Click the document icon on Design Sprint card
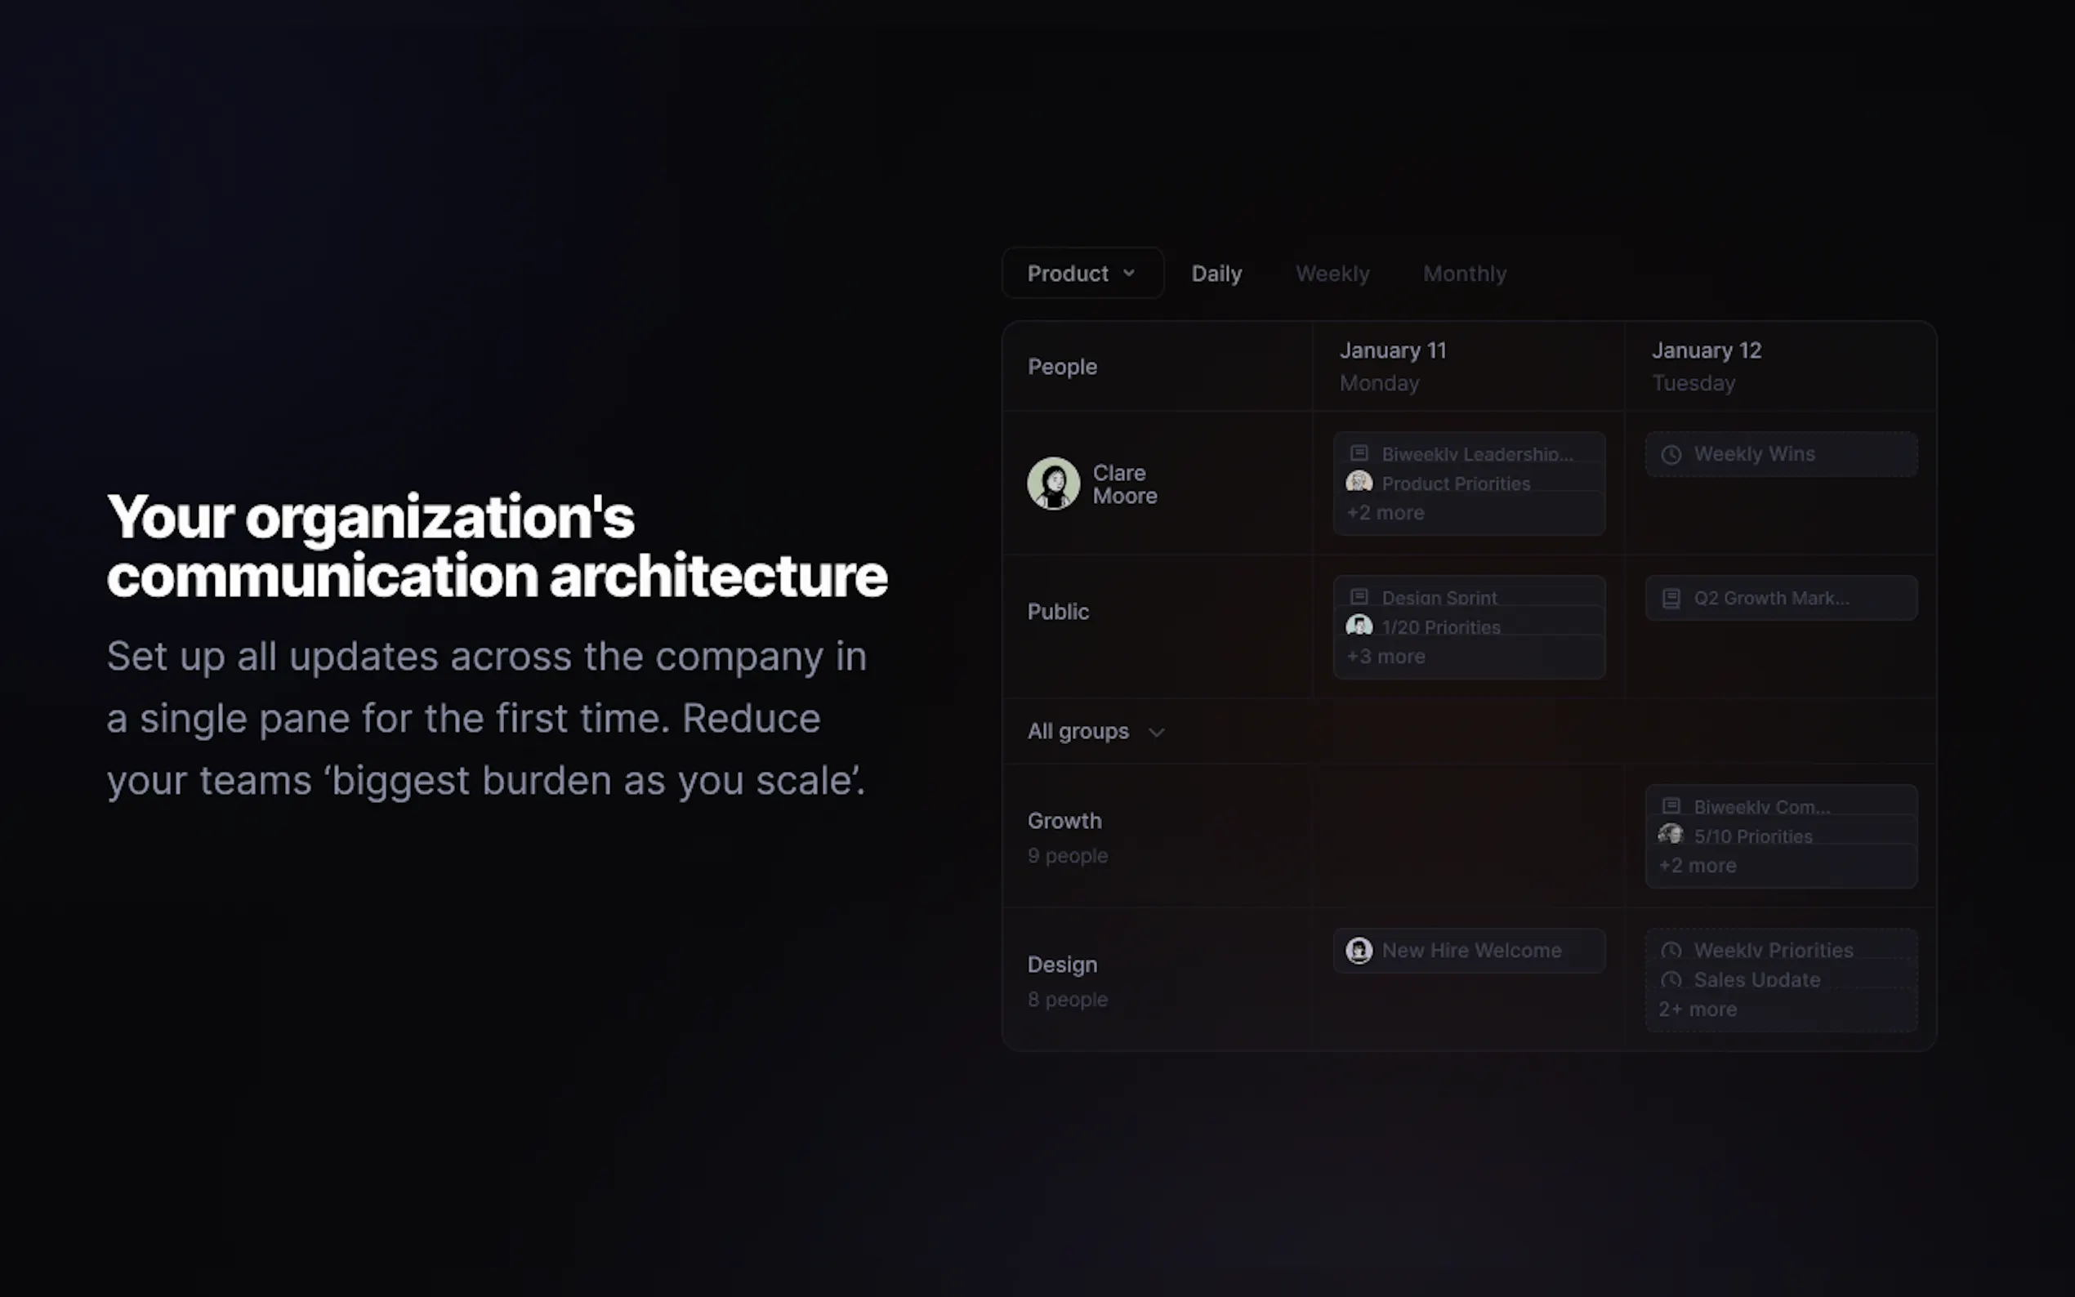 coord(1359,596)
